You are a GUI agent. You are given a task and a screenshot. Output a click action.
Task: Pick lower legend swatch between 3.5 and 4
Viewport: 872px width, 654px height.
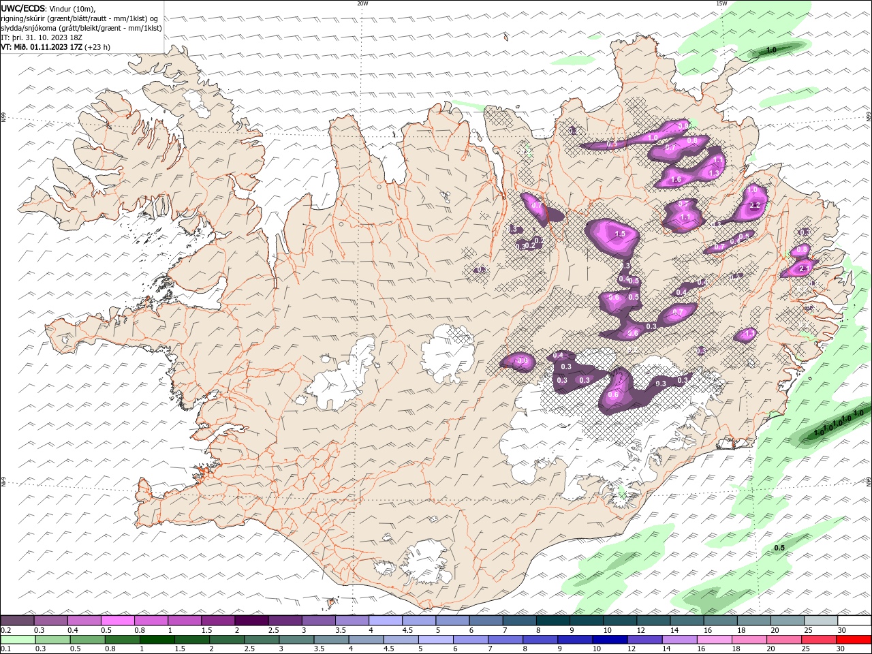tap(331, 640)
